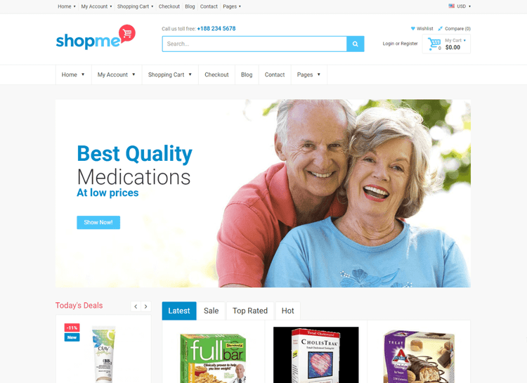
Task: Click the Show Now! banner button
Action: point(98,222)
